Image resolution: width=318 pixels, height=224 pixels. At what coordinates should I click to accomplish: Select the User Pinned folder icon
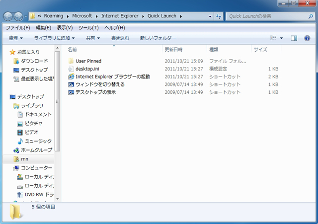coord(71,61)
